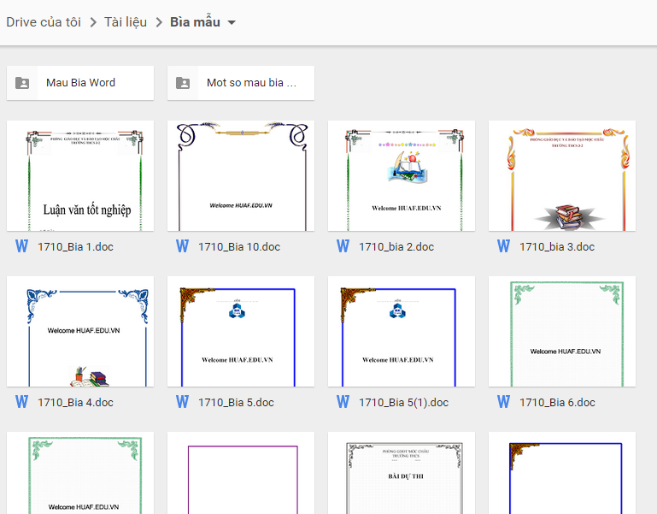Click file name 1710_Bia 10.doc
Screen dimensions: 657x514
239,246
